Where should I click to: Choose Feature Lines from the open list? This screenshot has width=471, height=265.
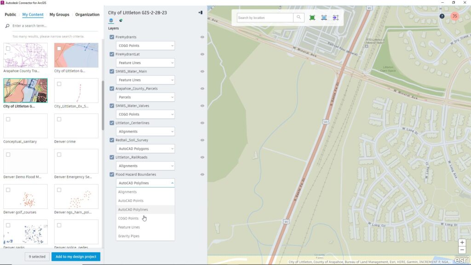click(145, 227)
